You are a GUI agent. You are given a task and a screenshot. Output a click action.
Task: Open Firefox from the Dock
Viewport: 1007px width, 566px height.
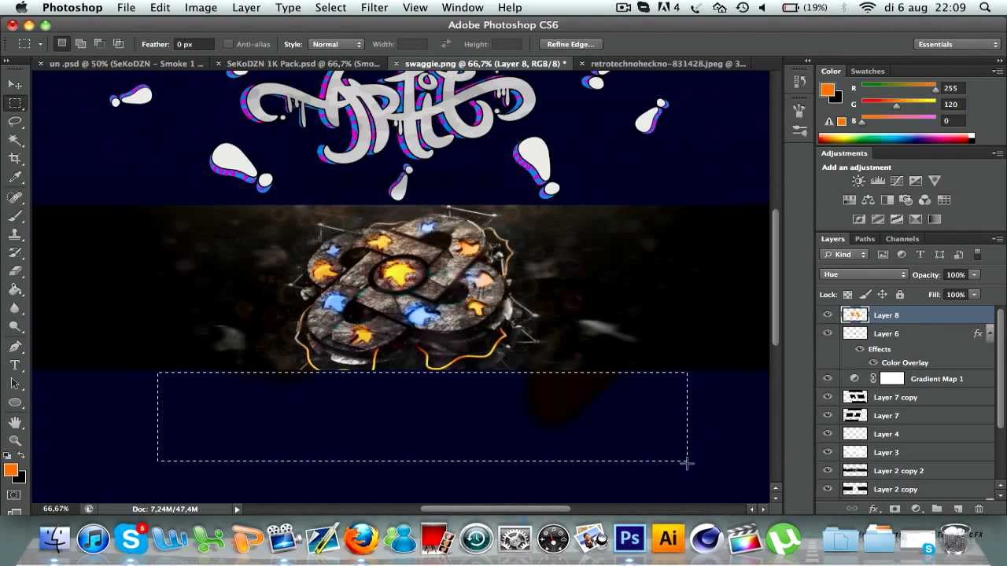pos(362,538)
